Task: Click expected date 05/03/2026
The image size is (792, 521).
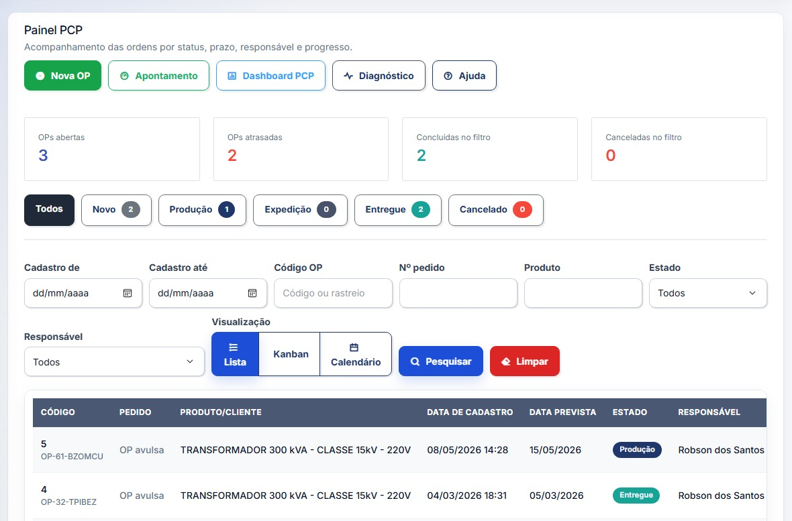Action: click(556, 496)
